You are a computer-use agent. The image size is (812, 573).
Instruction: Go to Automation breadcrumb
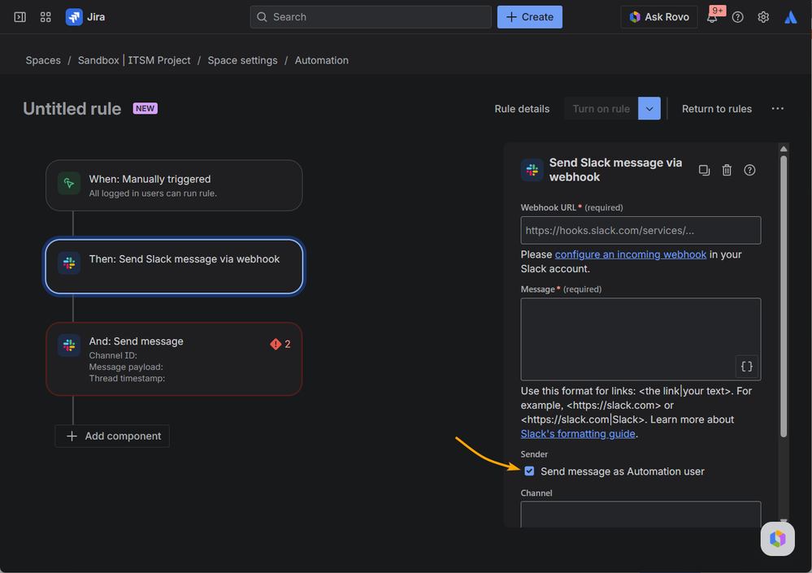tap(322, 61)
